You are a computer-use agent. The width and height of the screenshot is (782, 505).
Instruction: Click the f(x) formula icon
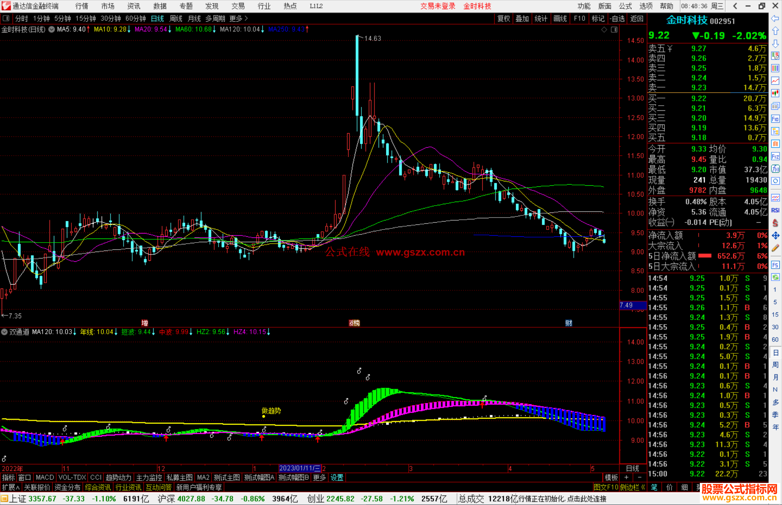click(775, 169)
